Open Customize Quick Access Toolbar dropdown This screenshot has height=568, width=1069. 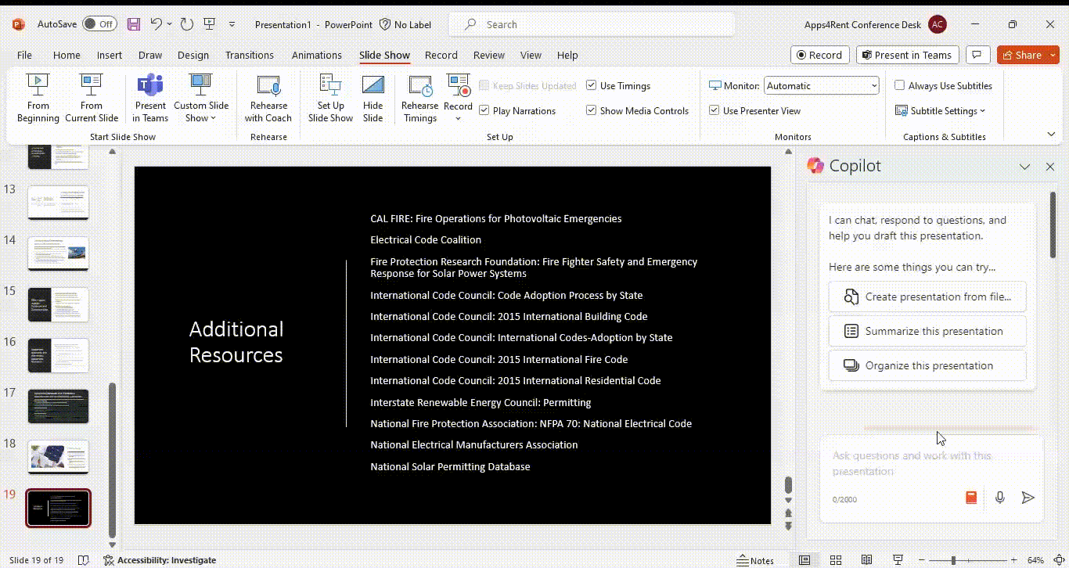coord(232,24)
